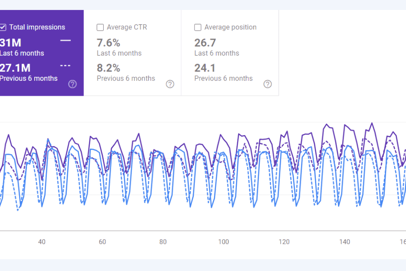Click the 8.2% previous CTR value
This screenshot has width=406, height=271.
click(108, 68)
